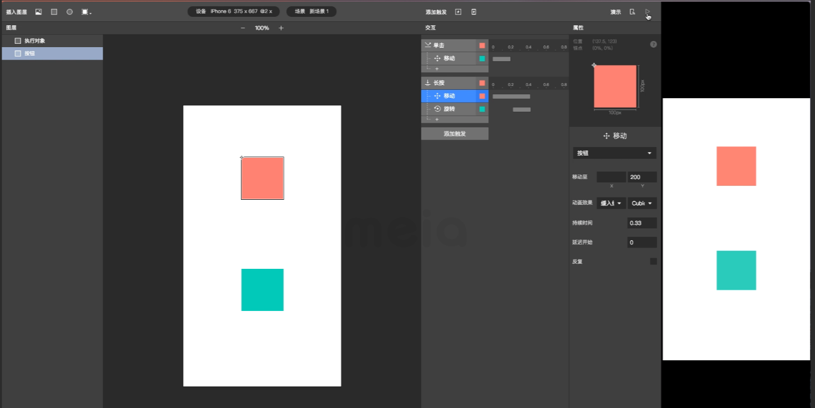Click the gray 添加触发 button below triggers
The height and width of the screenshot is (408, 815).
click(455, 134)
